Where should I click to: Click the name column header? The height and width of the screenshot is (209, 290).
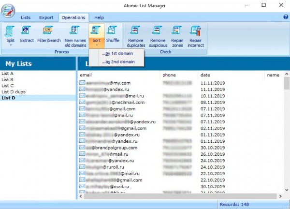(274, 75)
